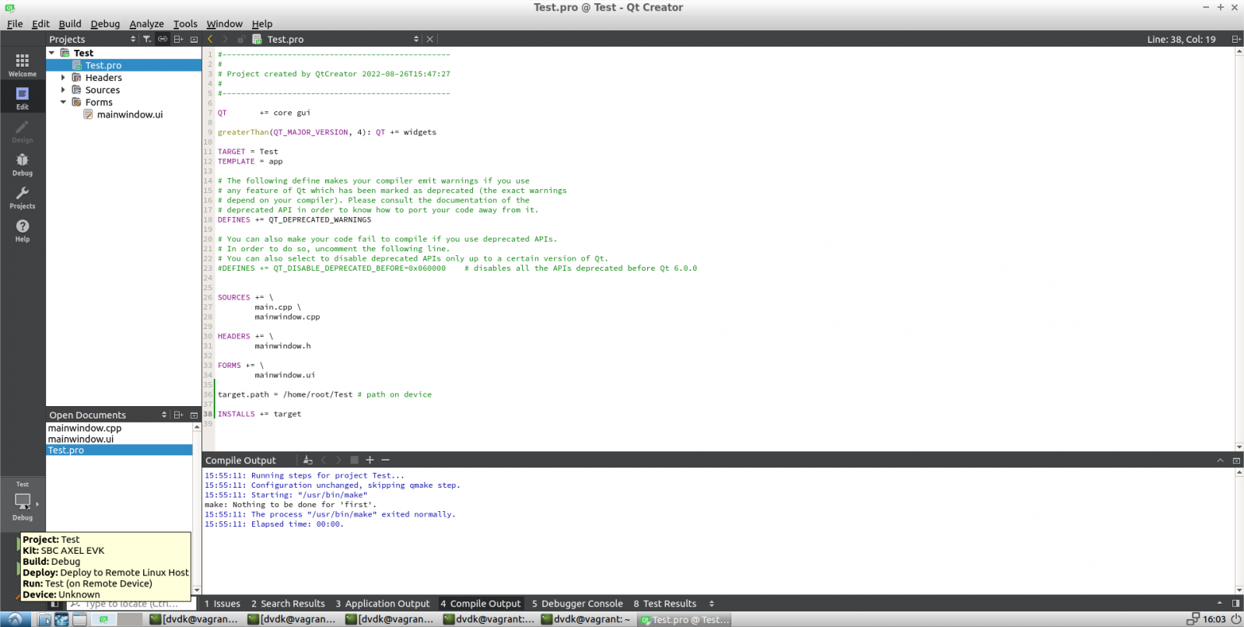Open the Help mode
Viewport: 1244px width, 627px height.
click(22, 230)
